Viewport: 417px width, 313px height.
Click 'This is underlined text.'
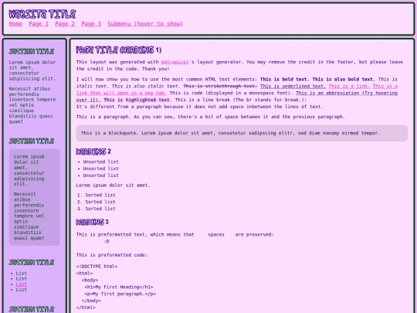(293, 87)
